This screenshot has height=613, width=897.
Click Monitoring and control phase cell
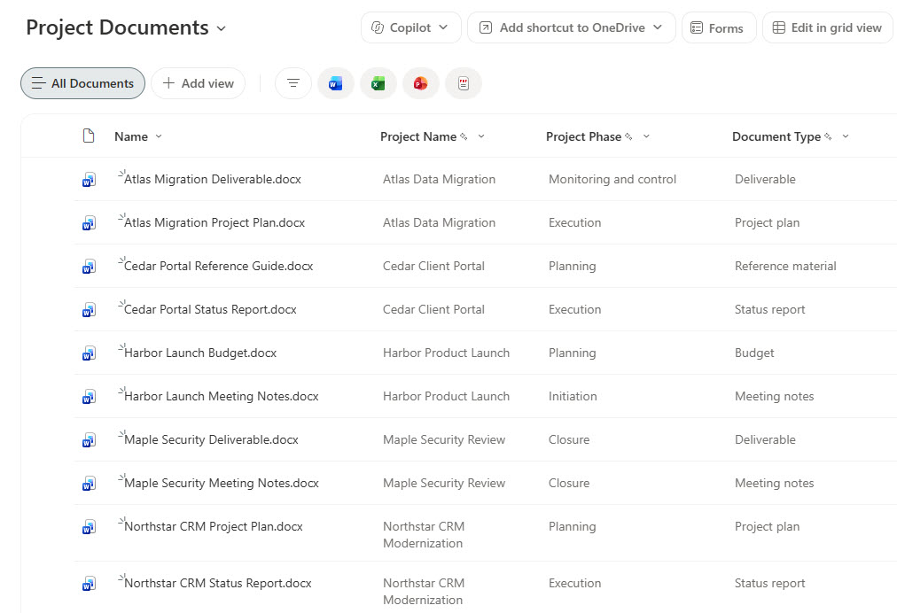pos(612,180)
